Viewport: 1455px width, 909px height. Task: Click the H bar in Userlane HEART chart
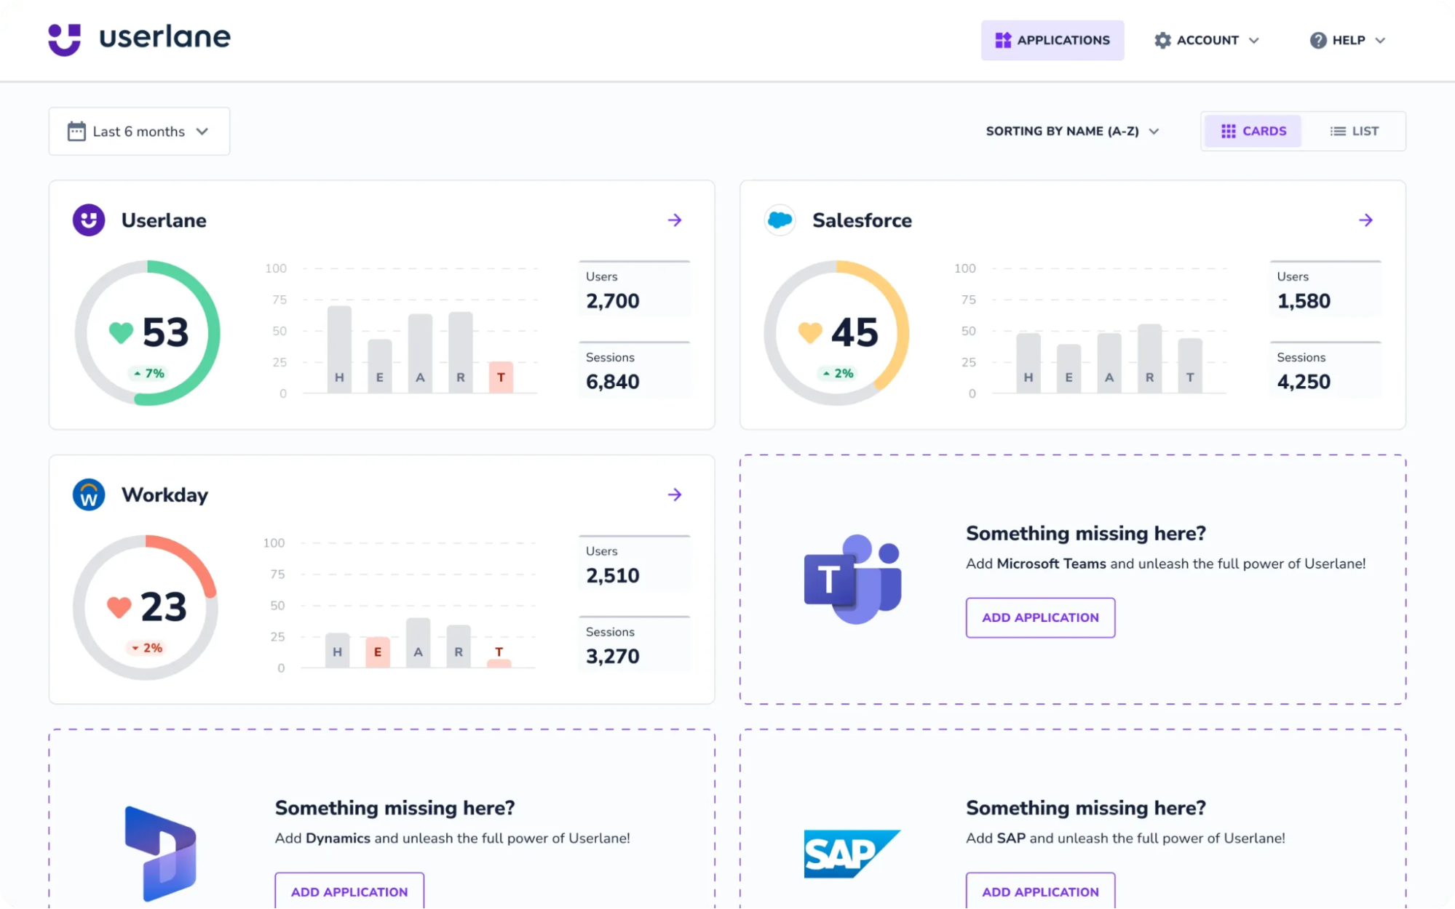pos(339,350)
